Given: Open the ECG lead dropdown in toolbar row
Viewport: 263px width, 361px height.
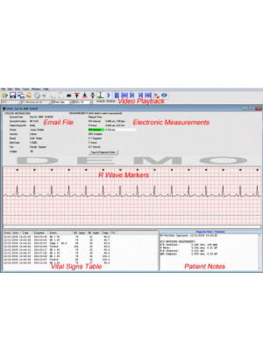Looking at the screenshot, I should pos(82,102).
